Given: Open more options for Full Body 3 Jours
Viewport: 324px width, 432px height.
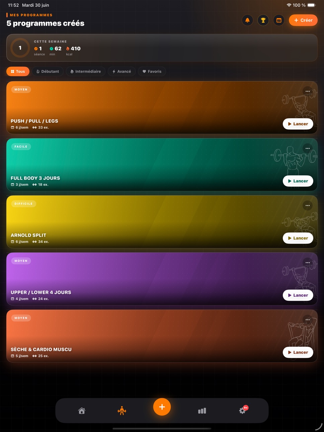Looking at the screenshot, I should coord(308,148).
